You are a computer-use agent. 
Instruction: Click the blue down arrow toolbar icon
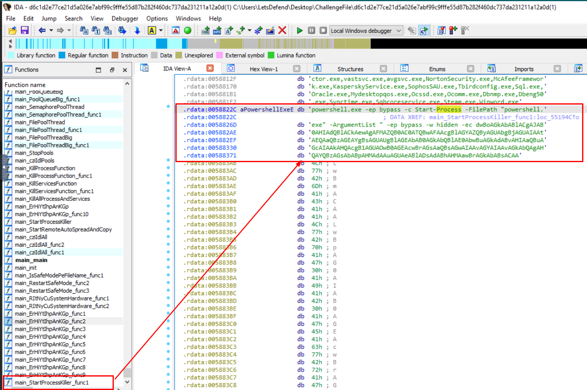[x=137, y=30]
